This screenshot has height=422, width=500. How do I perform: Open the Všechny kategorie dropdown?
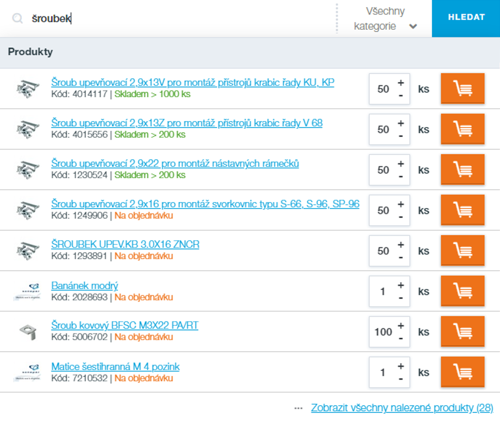[x=385, y=18]
